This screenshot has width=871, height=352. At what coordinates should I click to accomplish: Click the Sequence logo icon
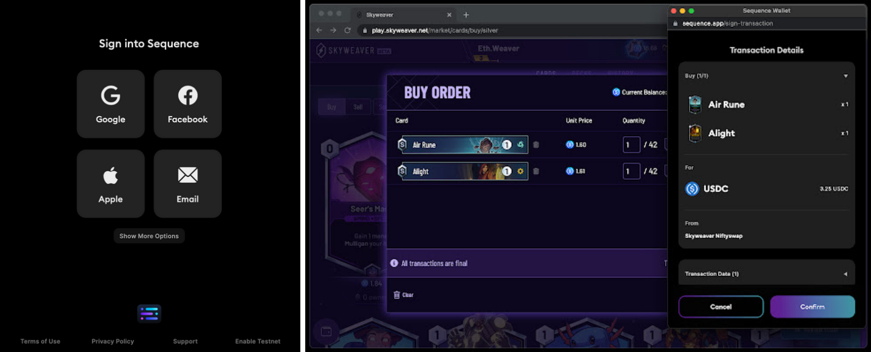point(149,313)
